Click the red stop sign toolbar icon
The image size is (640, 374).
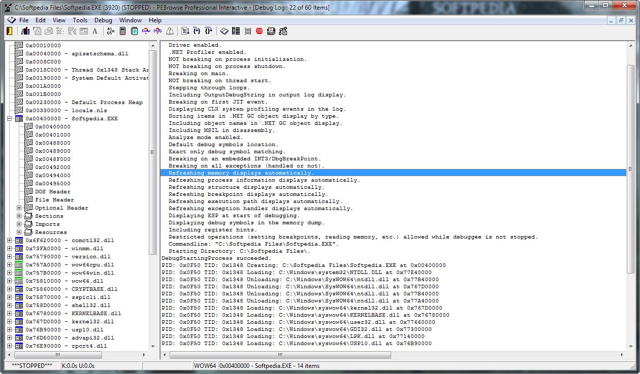click(x=260, y=31)
